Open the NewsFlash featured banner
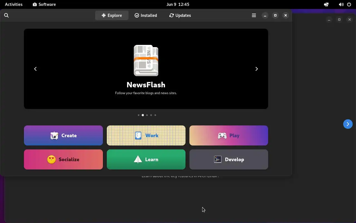 pos(146,69)
